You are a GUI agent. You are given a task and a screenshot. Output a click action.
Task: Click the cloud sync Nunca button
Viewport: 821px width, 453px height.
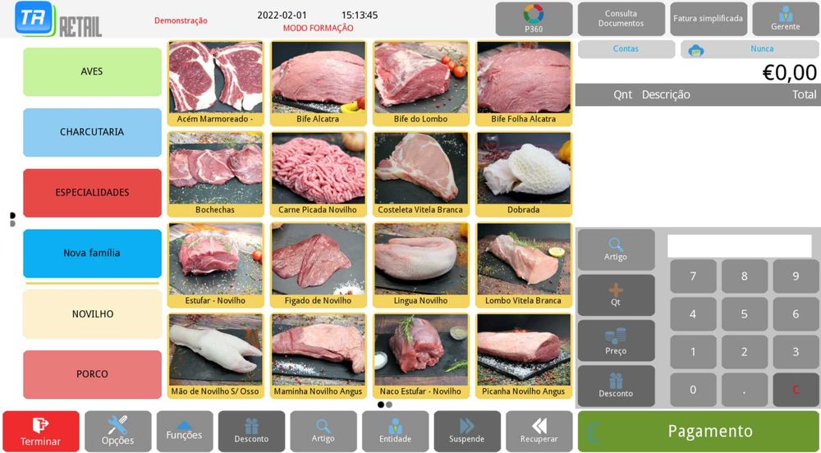(x=750, y=49)
